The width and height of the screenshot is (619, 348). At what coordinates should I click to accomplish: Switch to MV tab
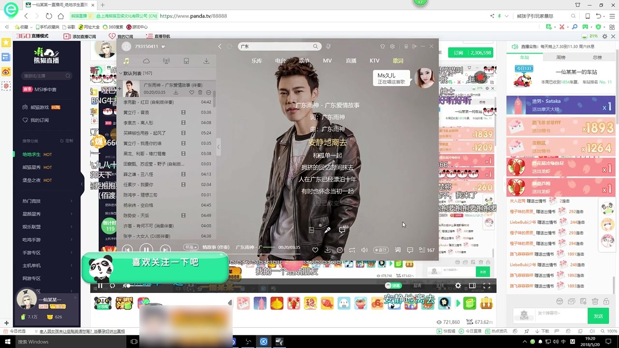pyautogui.click(x=327, y=61)
